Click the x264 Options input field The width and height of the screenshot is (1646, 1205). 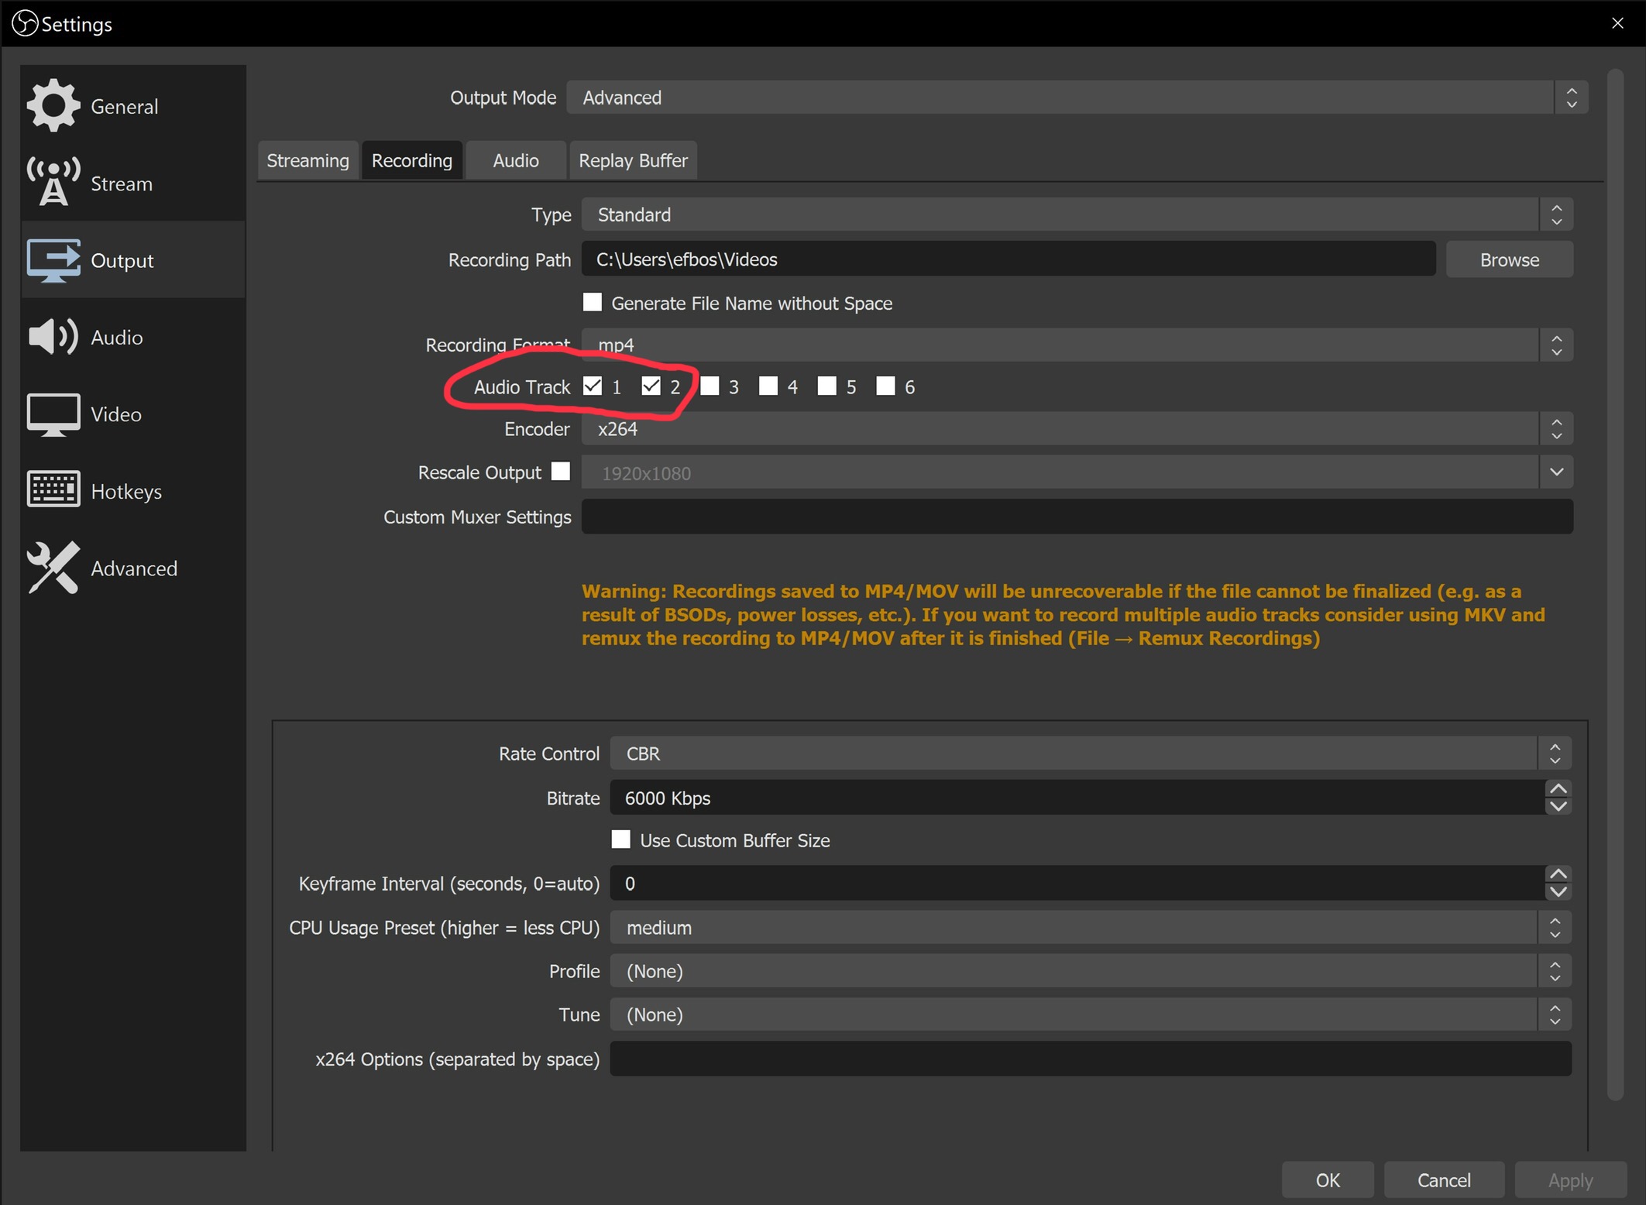[1091, 1059]
